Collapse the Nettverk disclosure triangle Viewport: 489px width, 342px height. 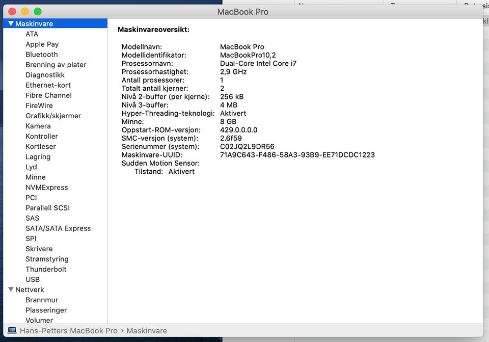point(11,290)
